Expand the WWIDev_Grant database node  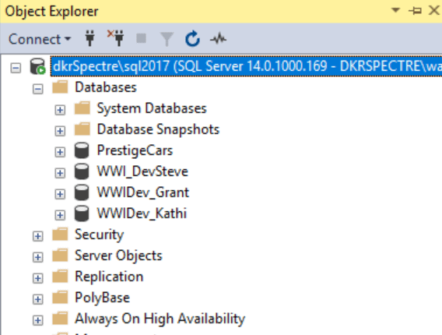coord(60,194)
